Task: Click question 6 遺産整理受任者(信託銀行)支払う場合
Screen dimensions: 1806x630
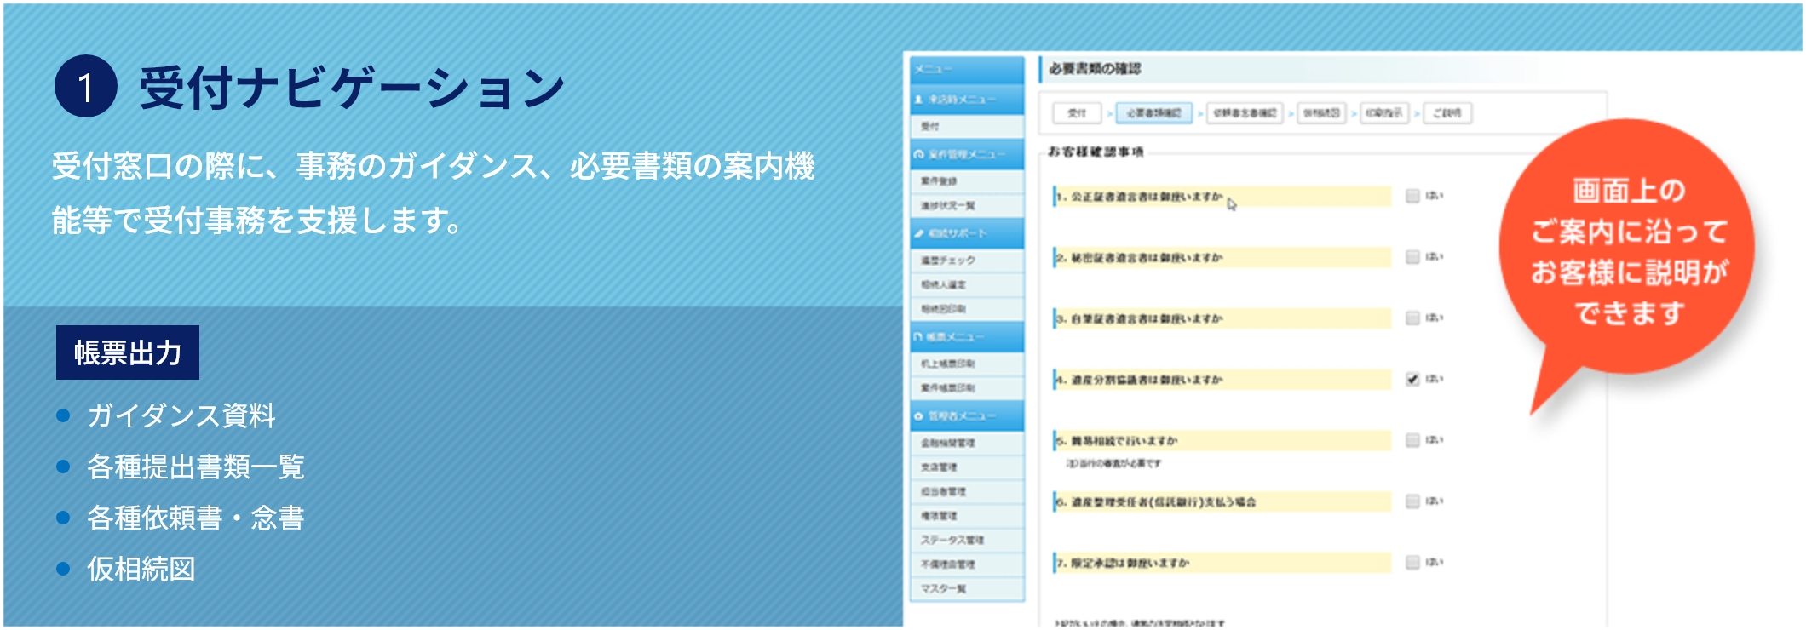Action: pyautogui.click(x=1156, y=502)
